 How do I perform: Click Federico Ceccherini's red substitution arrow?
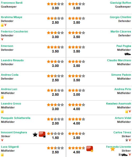click(2, 39)
